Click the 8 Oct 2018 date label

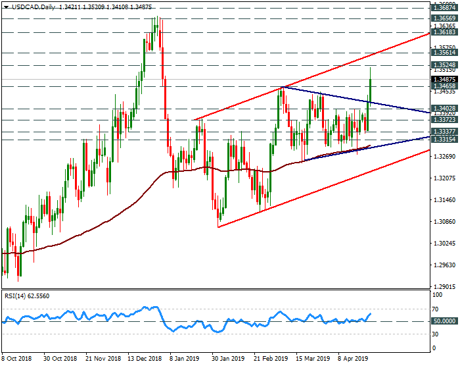16,359
